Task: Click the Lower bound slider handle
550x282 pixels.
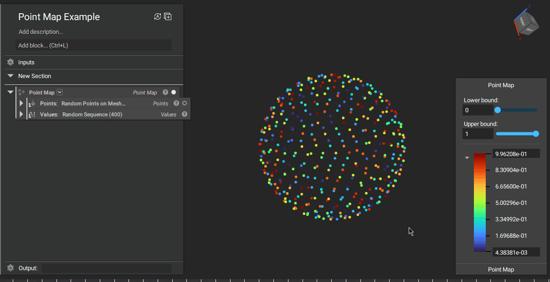Action: pyautogui.click(x=498, y=110)
